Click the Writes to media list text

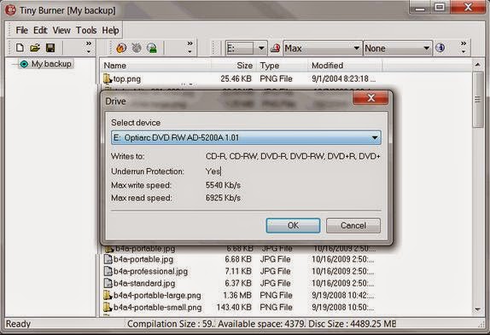pyautogui.click(x=293, y=156)
